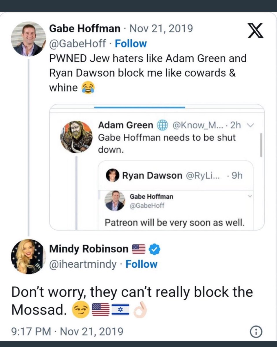
Task: Open Gabe Hoffman's top profile picture
Action: pyautogui.click(x=28, y=39)
